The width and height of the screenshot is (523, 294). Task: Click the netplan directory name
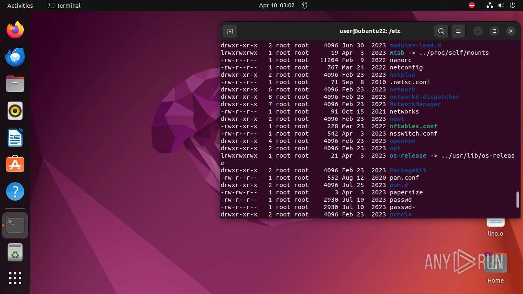[x=402, y=75]
